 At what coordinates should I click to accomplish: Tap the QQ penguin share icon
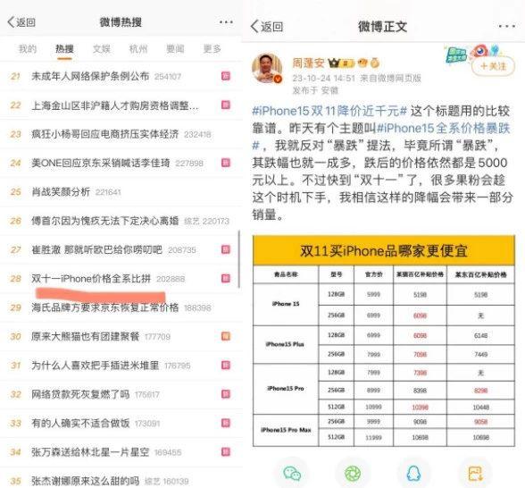click(414, 474)
